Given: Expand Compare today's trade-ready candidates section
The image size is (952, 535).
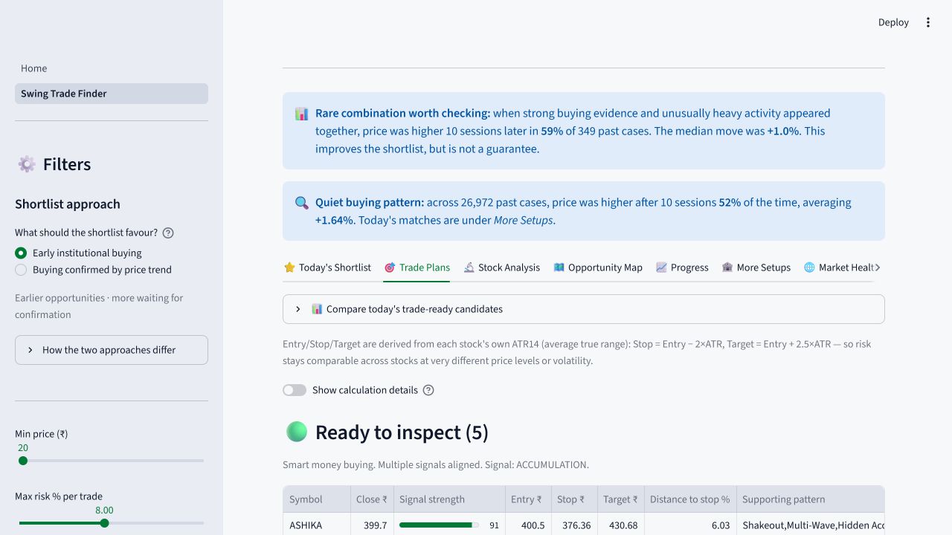Looking at the screenshot, I should [x=584, y=309].
